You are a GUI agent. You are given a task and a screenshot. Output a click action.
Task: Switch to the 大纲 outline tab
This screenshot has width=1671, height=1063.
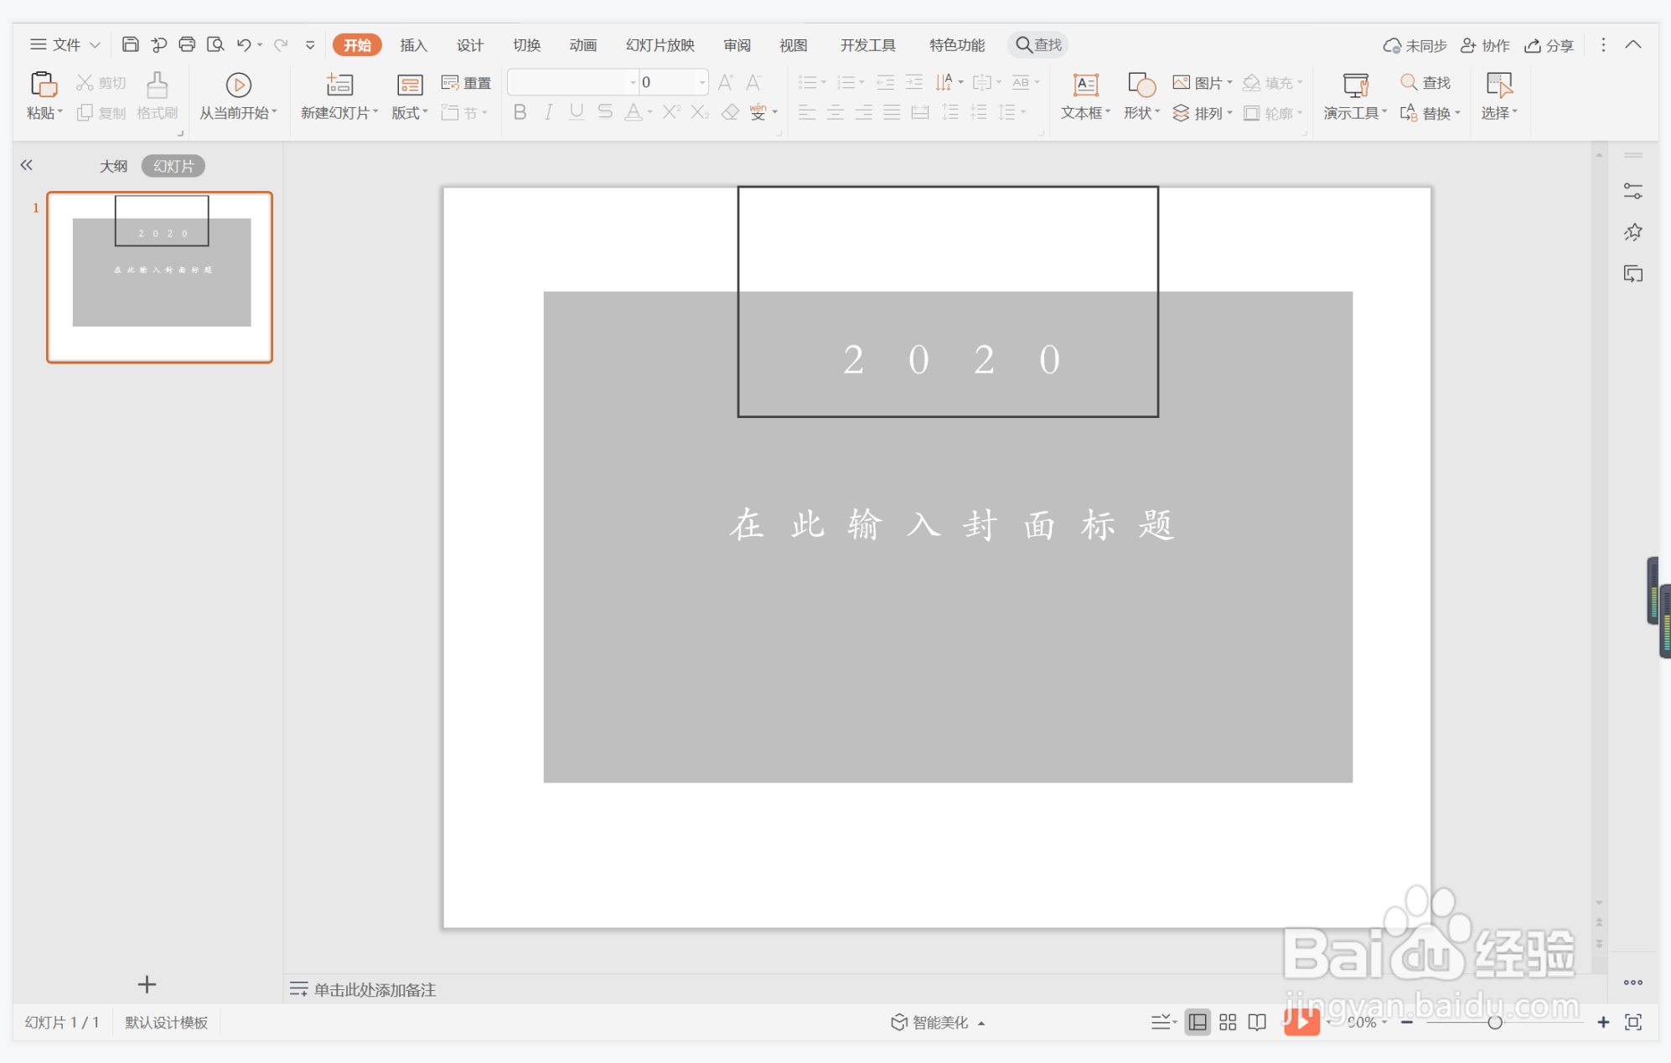[114, 166]
